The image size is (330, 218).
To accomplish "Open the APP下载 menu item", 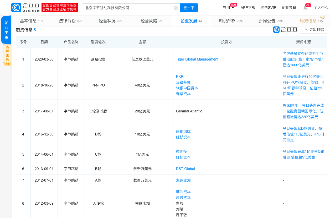I will [248, 8].
